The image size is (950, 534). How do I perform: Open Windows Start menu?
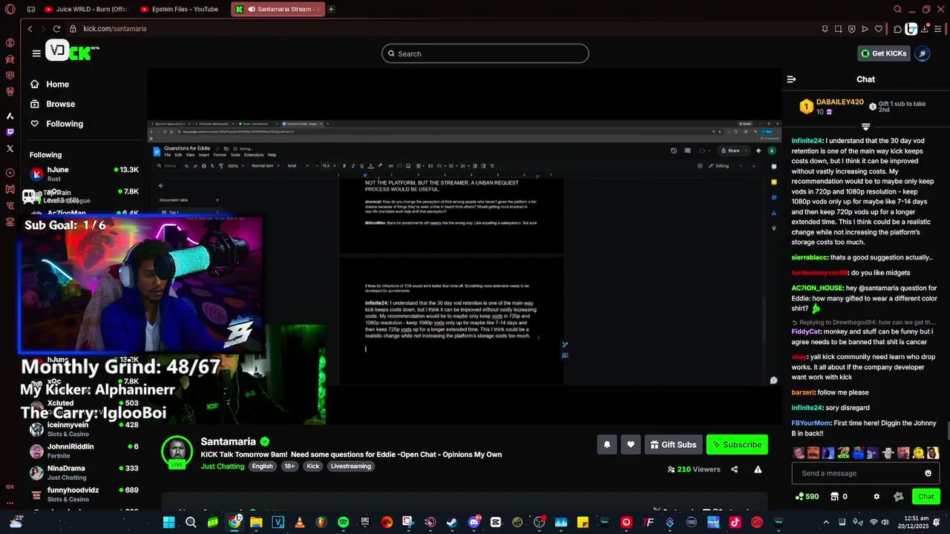(x=169, y=522)
